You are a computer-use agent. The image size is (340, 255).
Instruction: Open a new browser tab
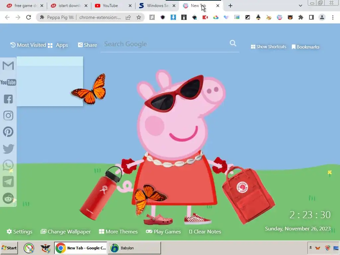point(230,6)
